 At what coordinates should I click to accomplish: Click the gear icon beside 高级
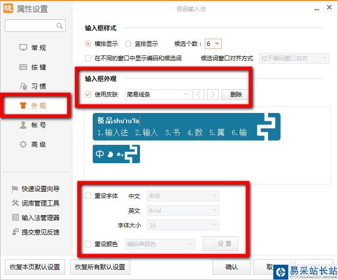click(x=23, y=144)
